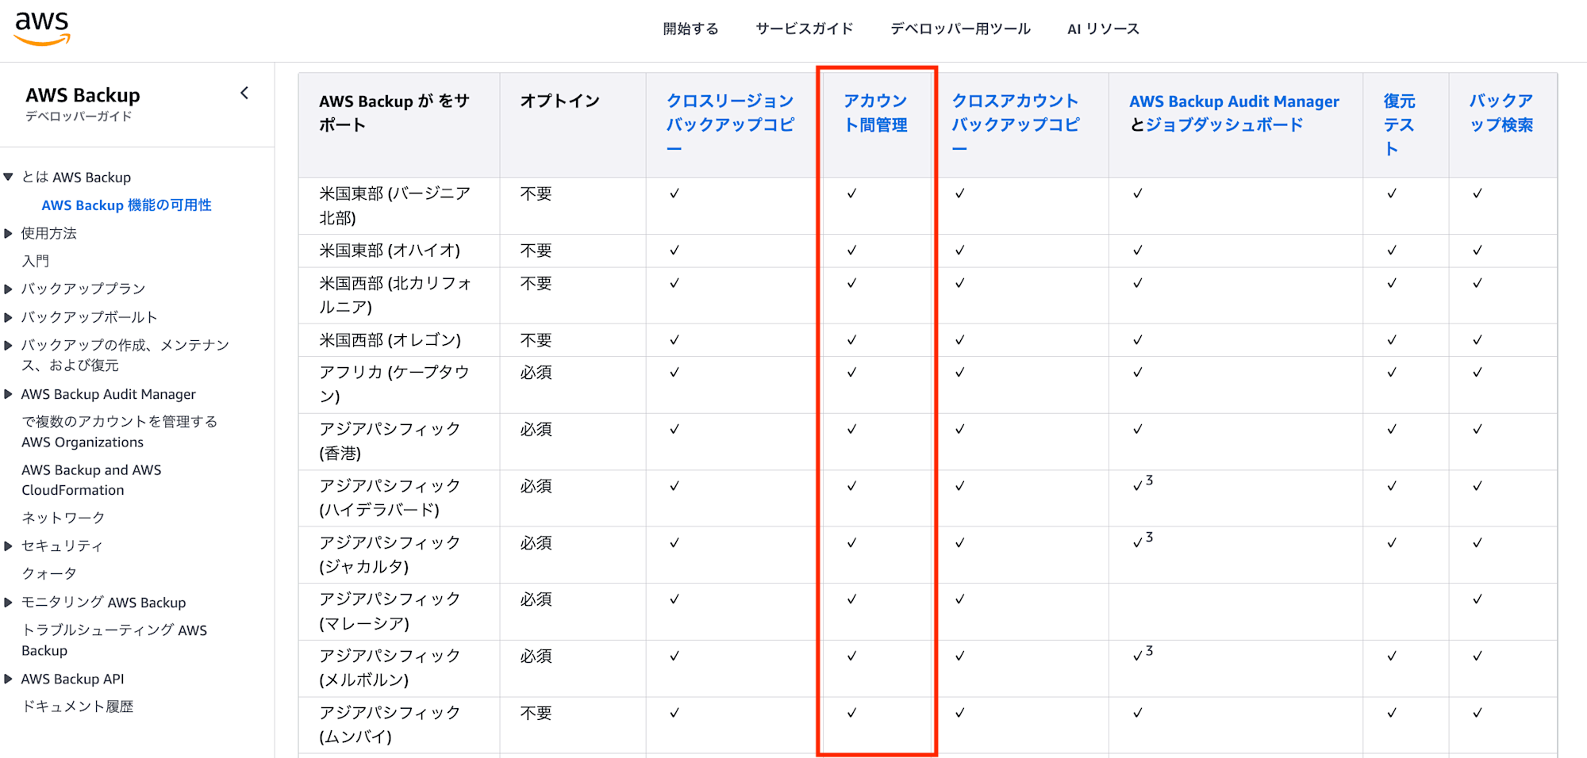Image resolution: width=1587 pixels, height=758 pixels.
Task: Click the アジアパシフィック (マレーシア) row label
Action: point(390,611)
